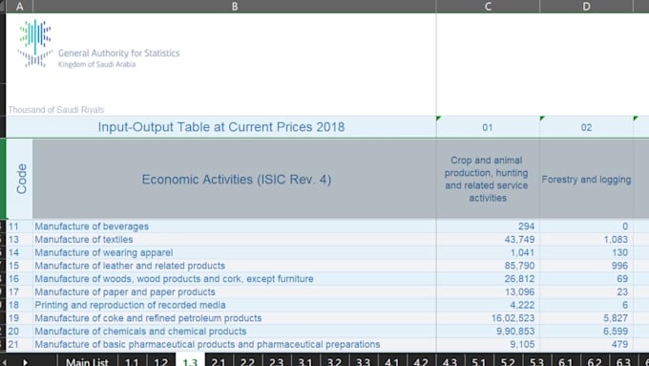Select 'Manufacture of coke and refined petroleum' cell
Viewport: 649px width, 366px height.
(x=234, y=318)
